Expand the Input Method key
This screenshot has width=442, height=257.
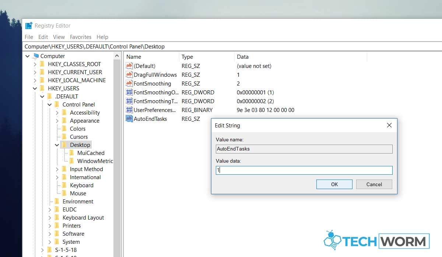pyautogui.click(x=57, y=169)
